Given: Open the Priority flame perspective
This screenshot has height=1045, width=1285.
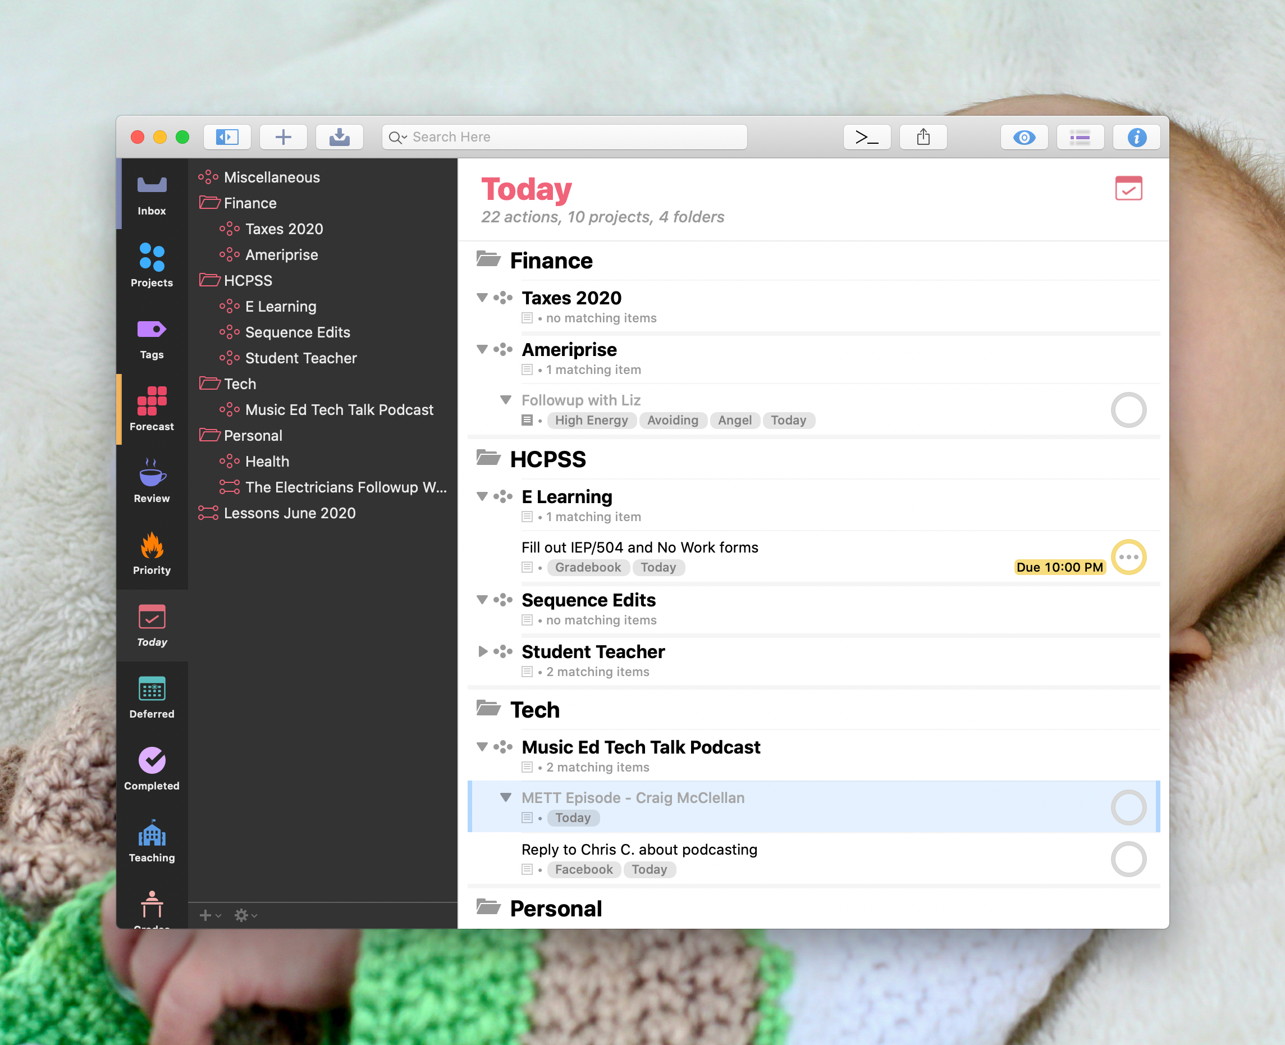Looking at the screenshot, I should point(152,554).
